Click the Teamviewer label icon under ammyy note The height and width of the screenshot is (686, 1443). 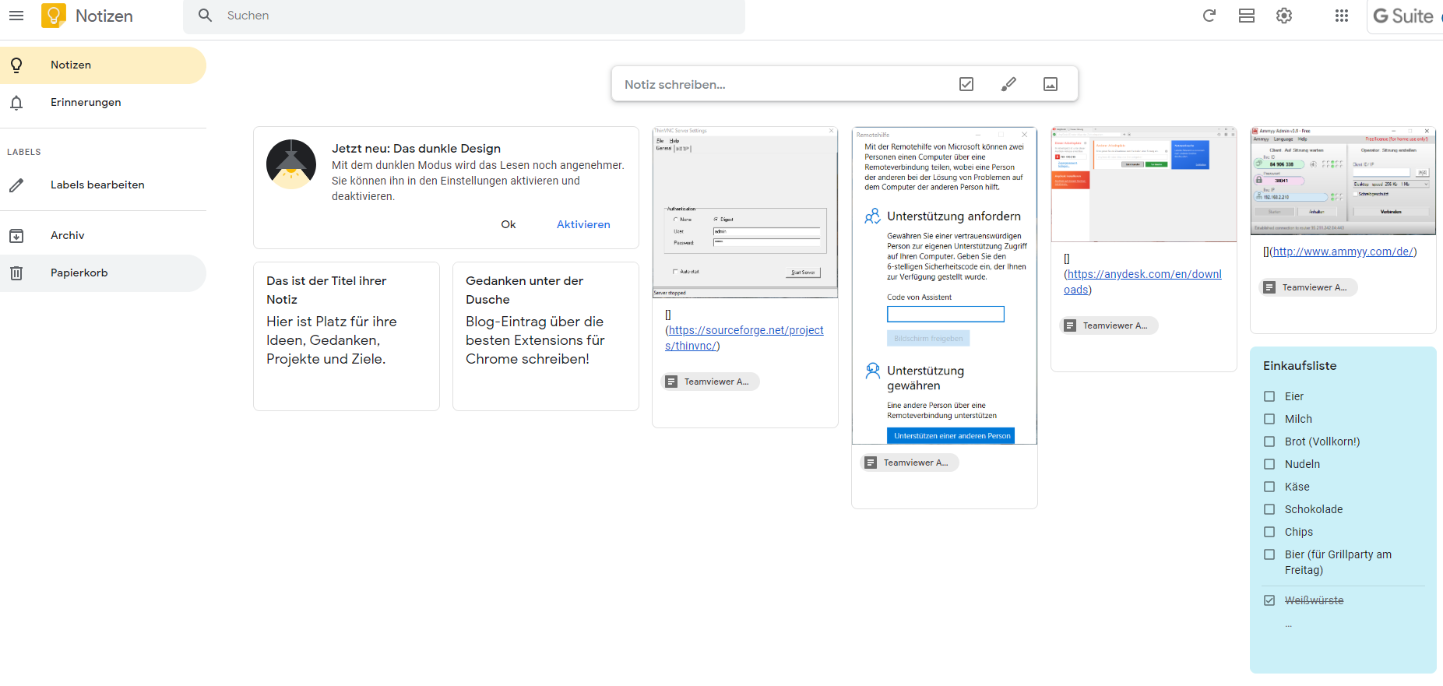point(1269,287)
